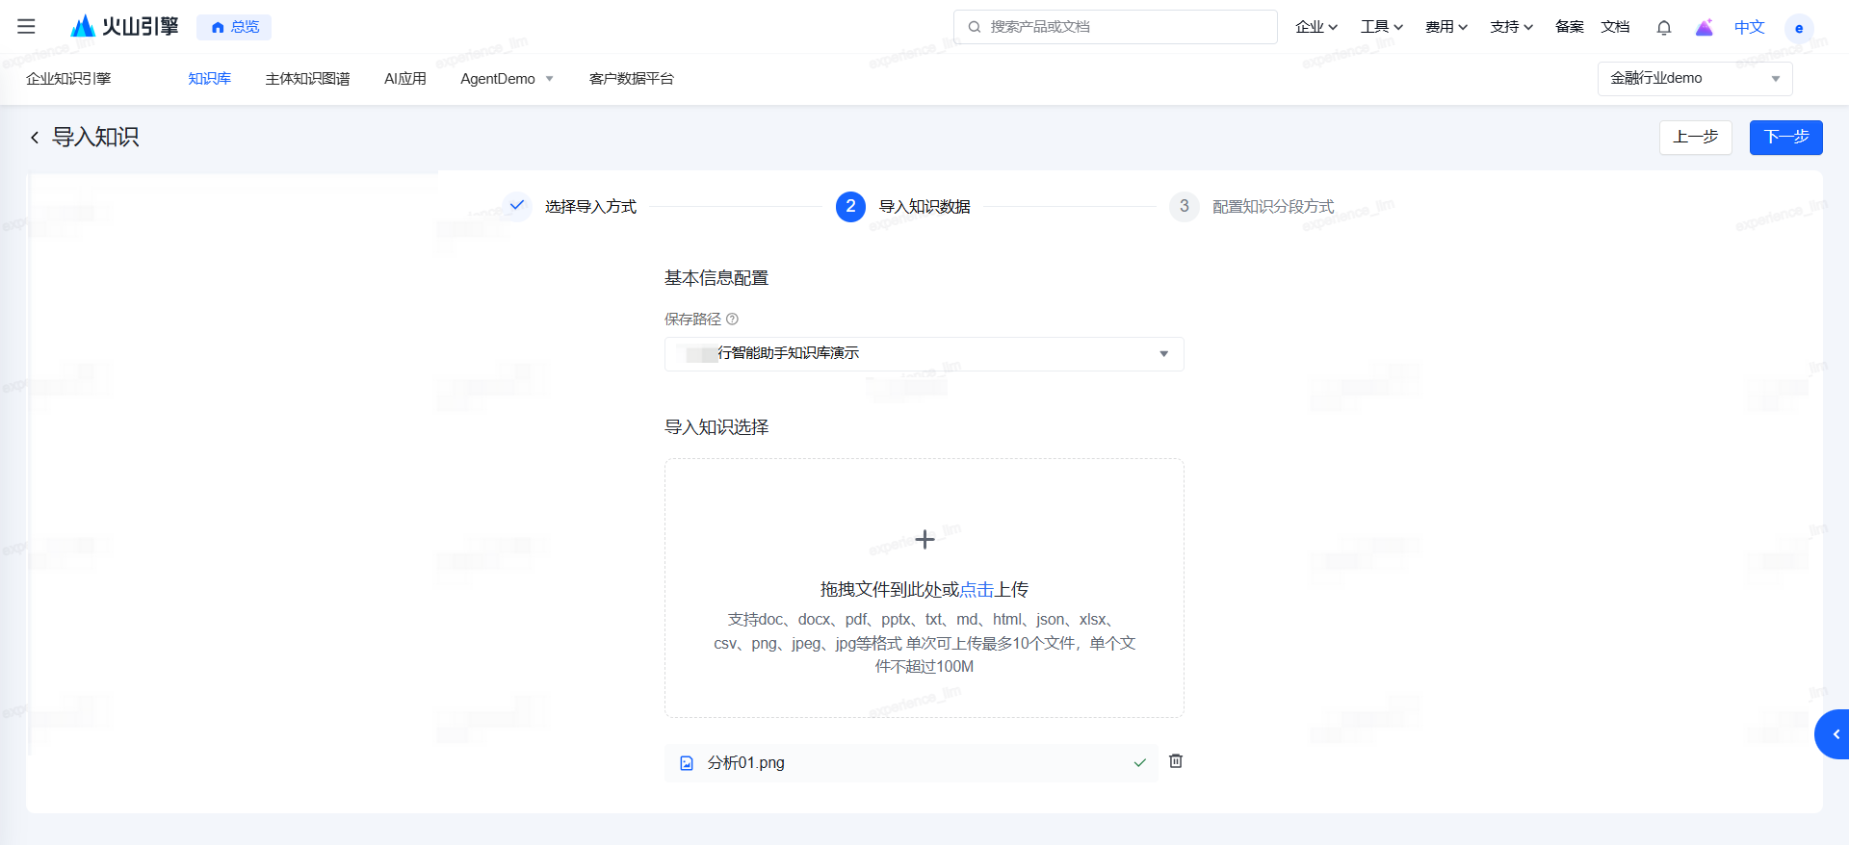Click the plus icon in upload area
The height and width of the screenshot is (845, 1849).
click(924, 539)
